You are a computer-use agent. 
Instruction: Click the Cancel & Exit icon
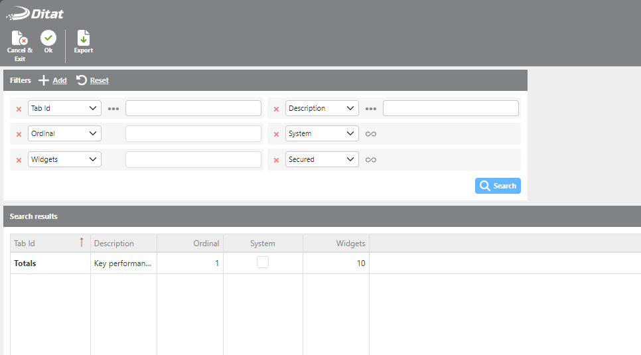tap(19, 38)
